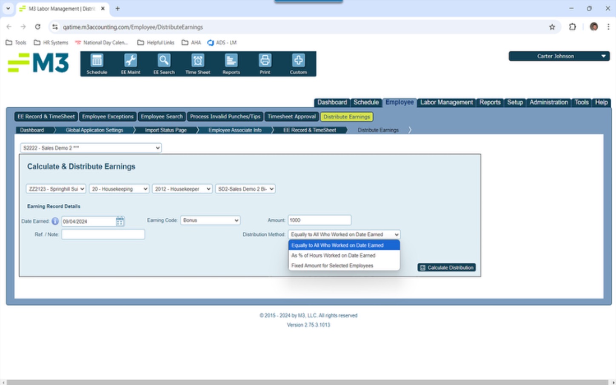Image resolution: width=616 pixels, height=385 pixels.
Task: Open the AHA bookmark folder
Action: tap(191, 43)
